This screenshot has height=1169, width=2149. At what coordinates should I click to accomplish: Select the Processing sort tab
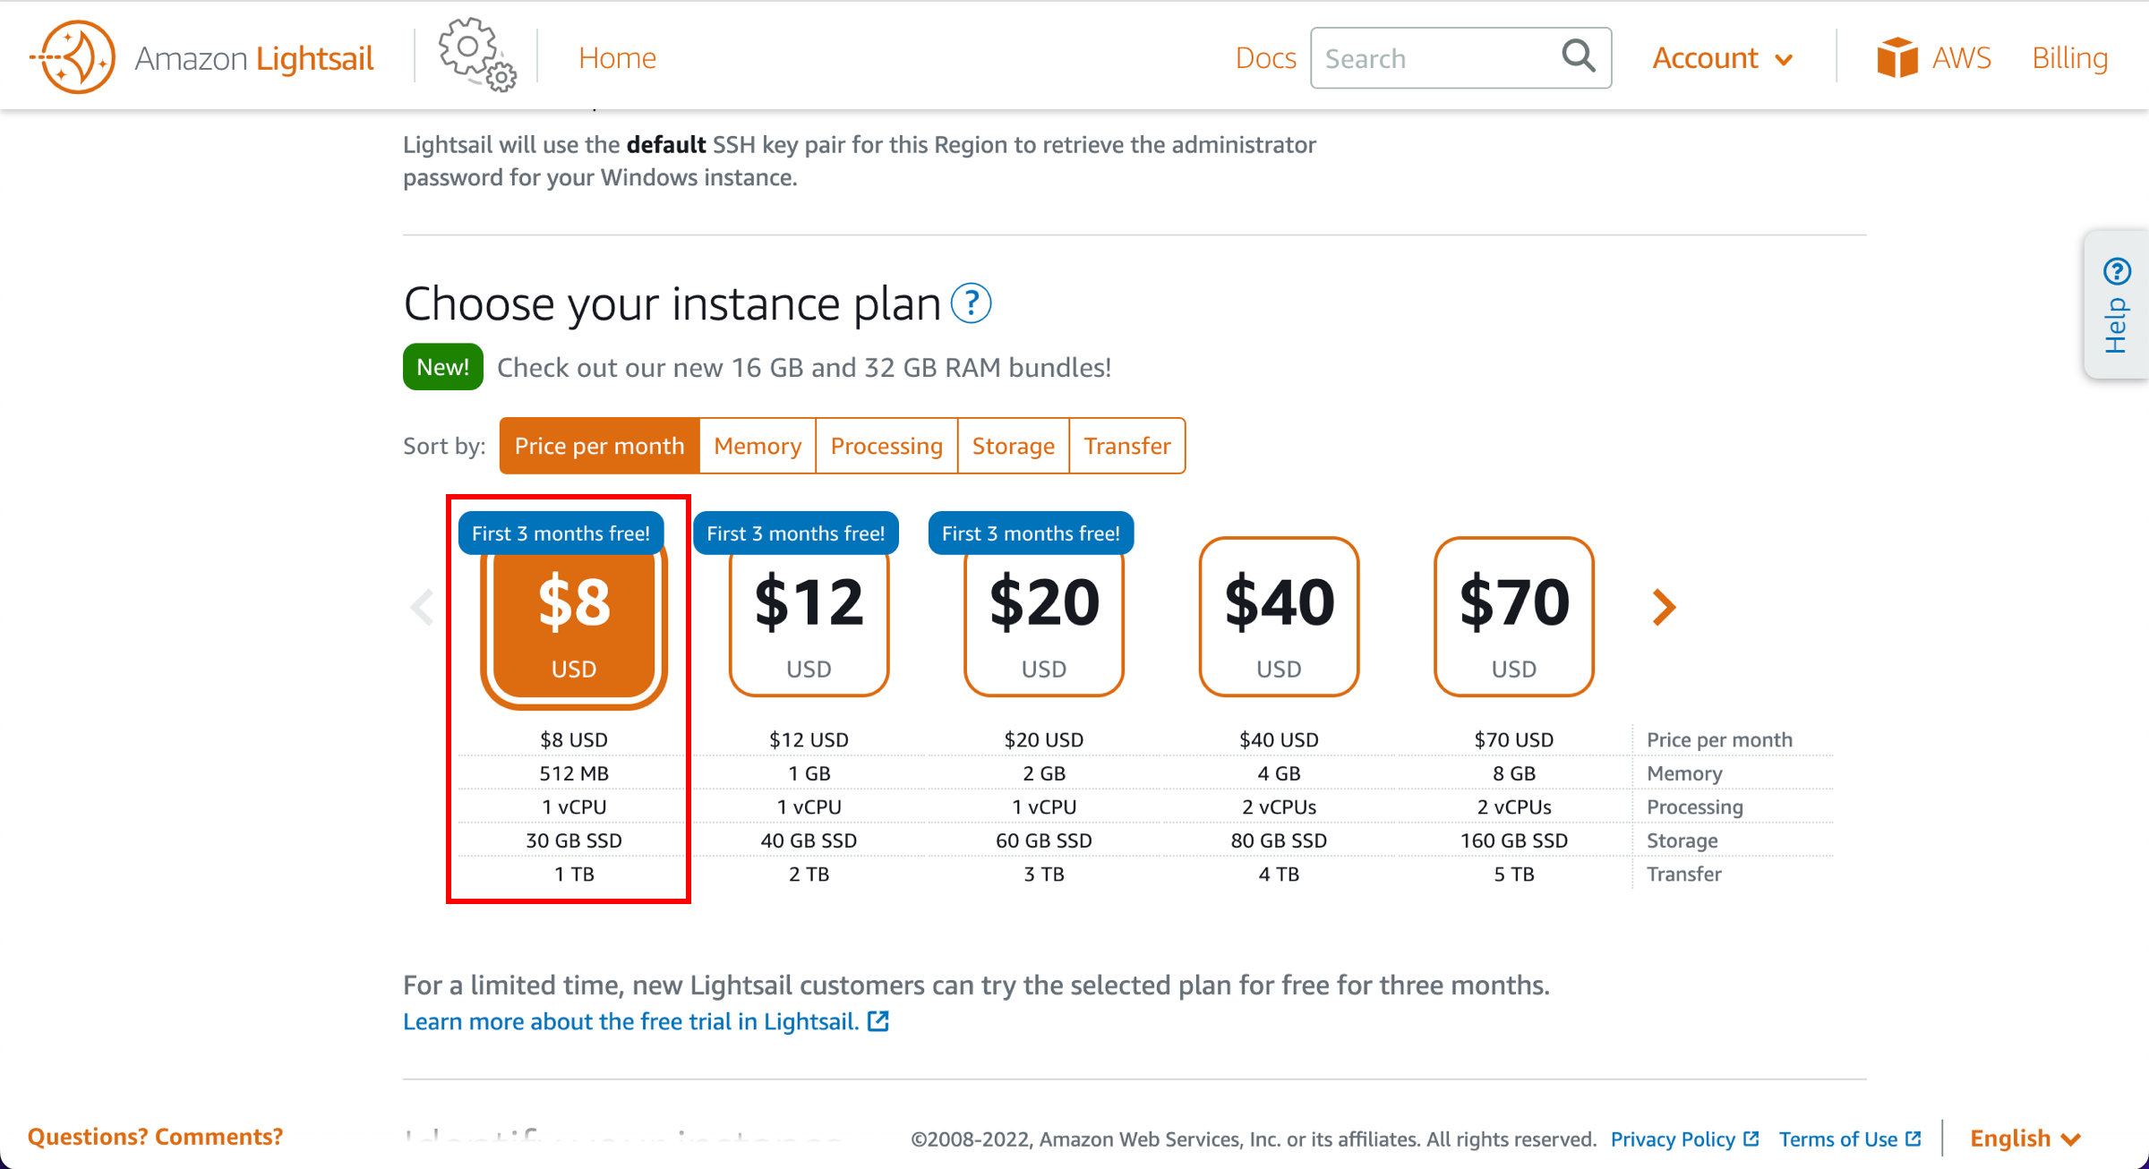click(x=886, y=445)
